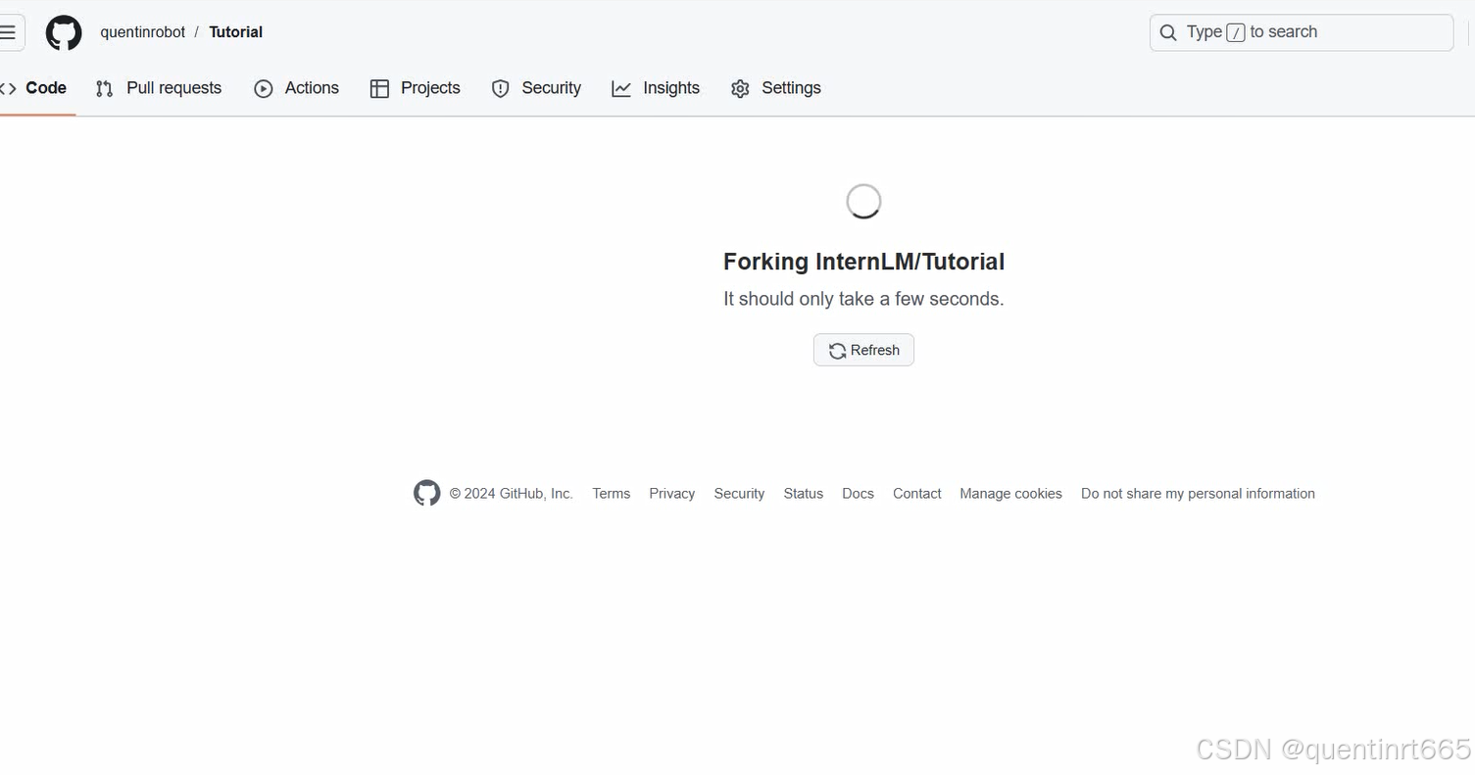Image resolution: width=1475 pixels, height=775 pixels.
Task: Click the Insights graph icon
Action: (621, 88)
